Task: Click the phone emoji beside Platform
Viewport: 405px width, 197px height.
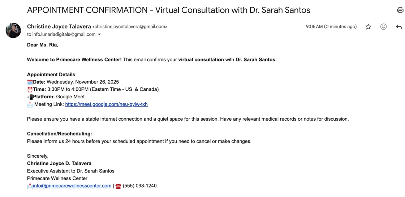Action: (30, 97)
